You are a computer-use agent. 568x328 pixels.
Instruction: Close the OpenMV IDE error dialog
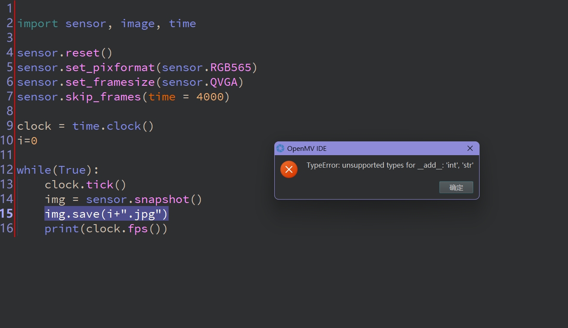(x=470, y=148)
